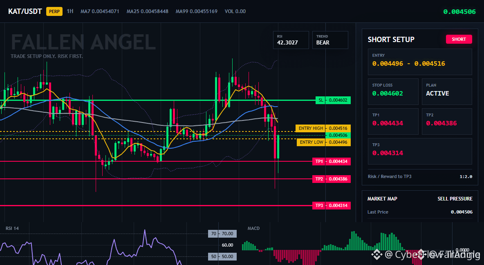Click the ENTRY LOW 0.004496 chart marker
Image resolution: width=484 pixels, height=265 pixels.
(x=323, y=142)
